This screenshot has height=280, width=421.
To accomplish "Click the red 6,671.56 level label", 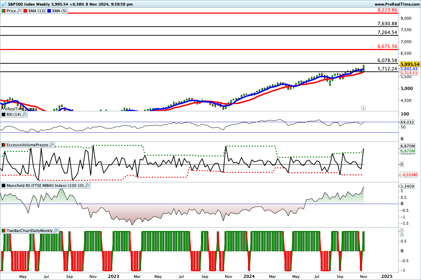I will pos(387,46).
